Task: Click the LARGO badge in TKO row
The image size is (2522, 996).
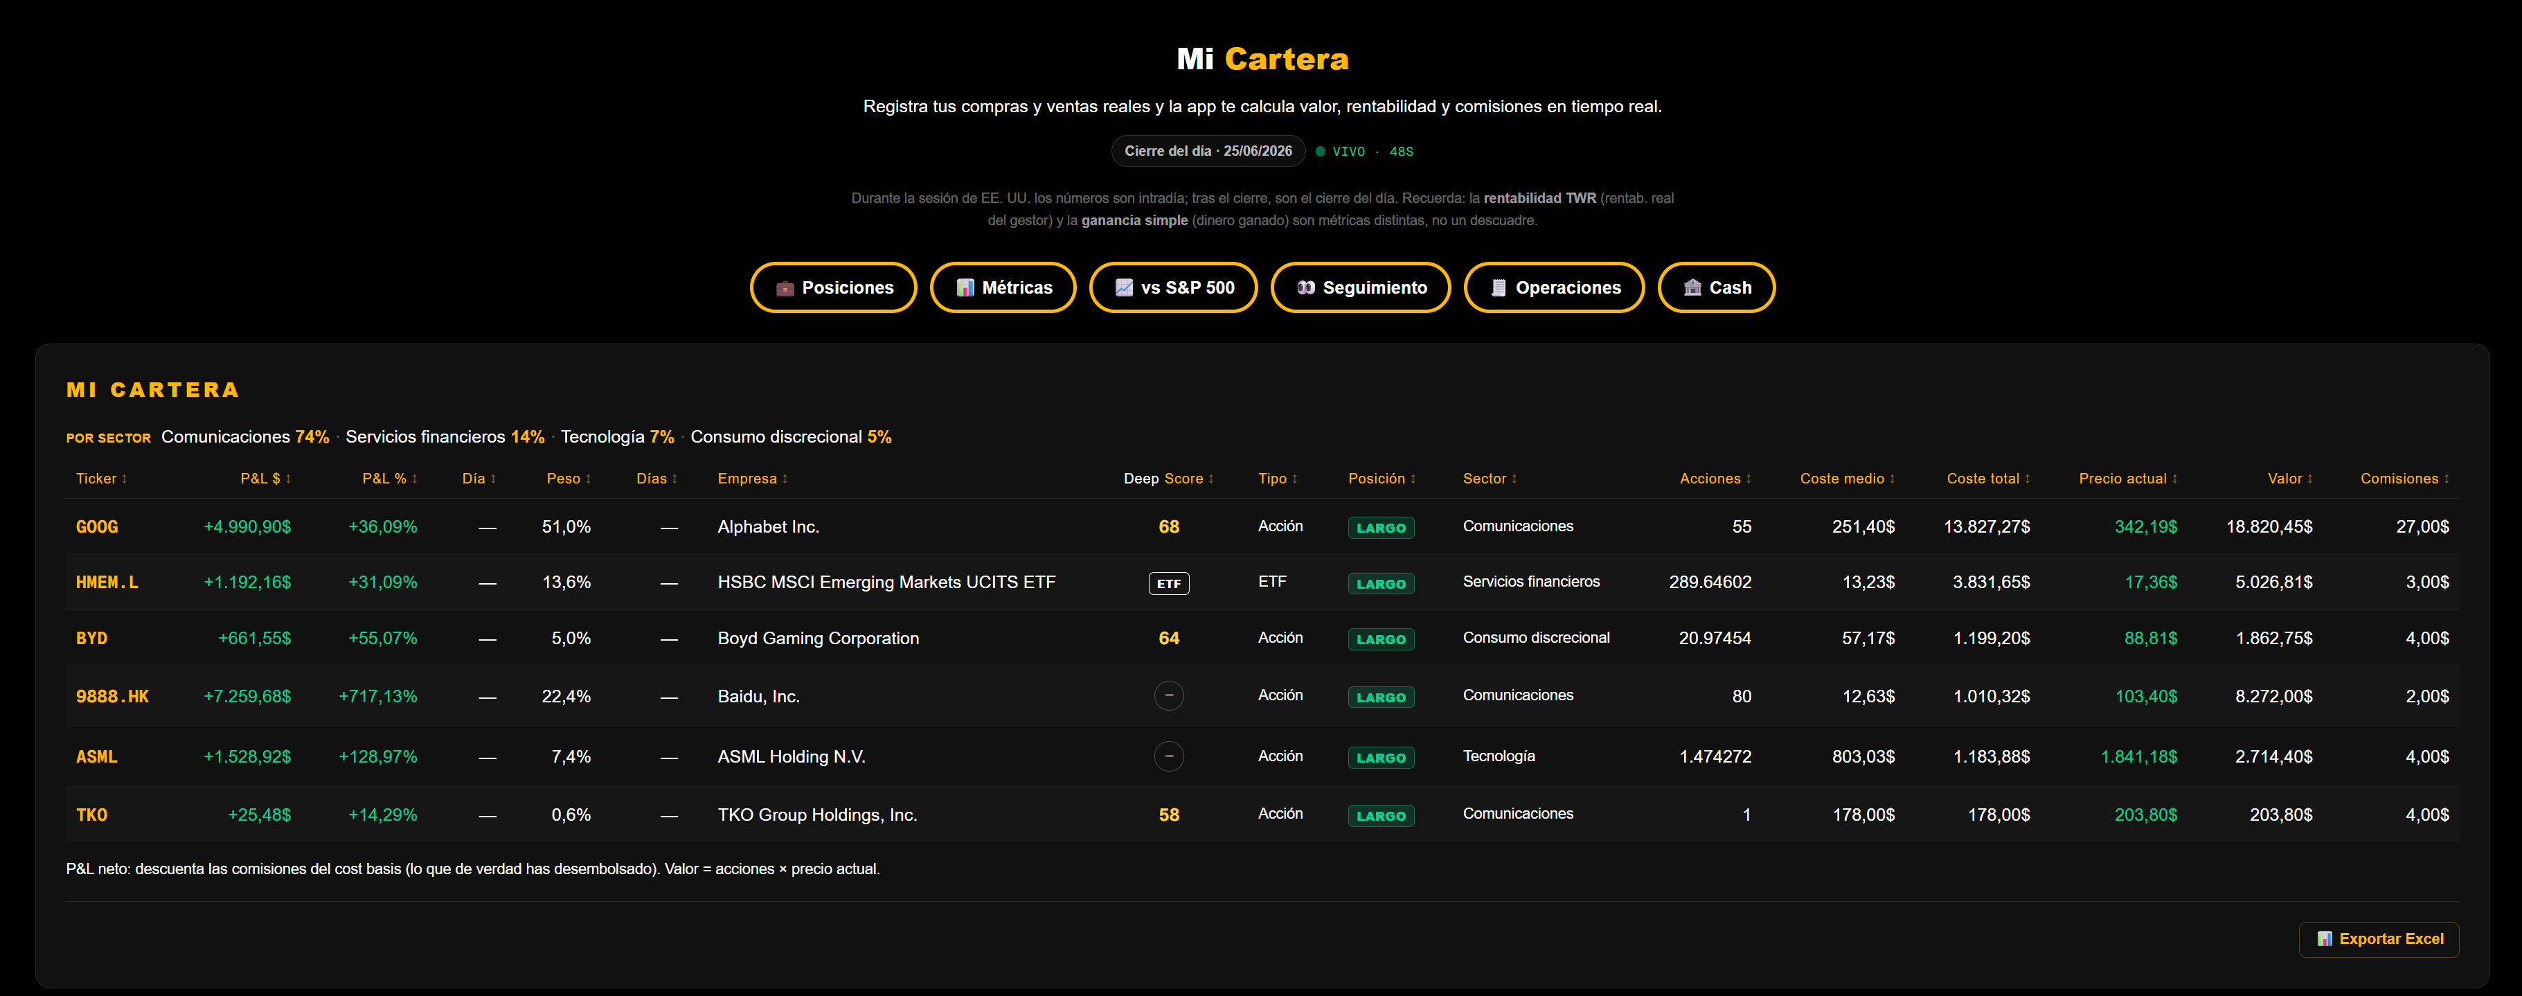Action: [x=1381, y=816]
